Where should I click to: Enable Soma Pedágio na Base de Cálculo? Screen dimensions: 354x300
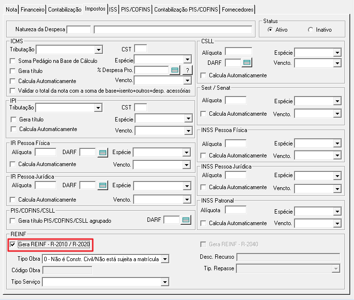[x=12, y=61]
